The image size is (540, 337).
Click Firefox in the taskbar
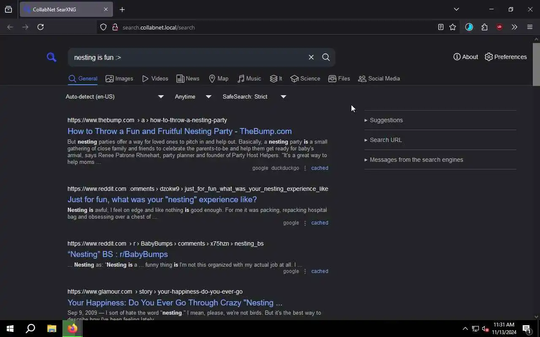click(x=73, y=329)
